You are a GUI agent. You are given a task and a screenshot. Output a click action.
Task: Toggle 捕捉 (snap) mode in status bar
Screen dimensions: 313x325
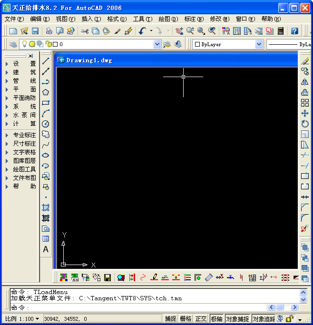(x=170, y=319)
